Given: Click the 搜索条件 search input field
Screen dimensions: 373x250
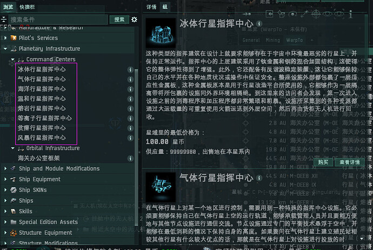Looking at the screenshot, I should 58,19.
